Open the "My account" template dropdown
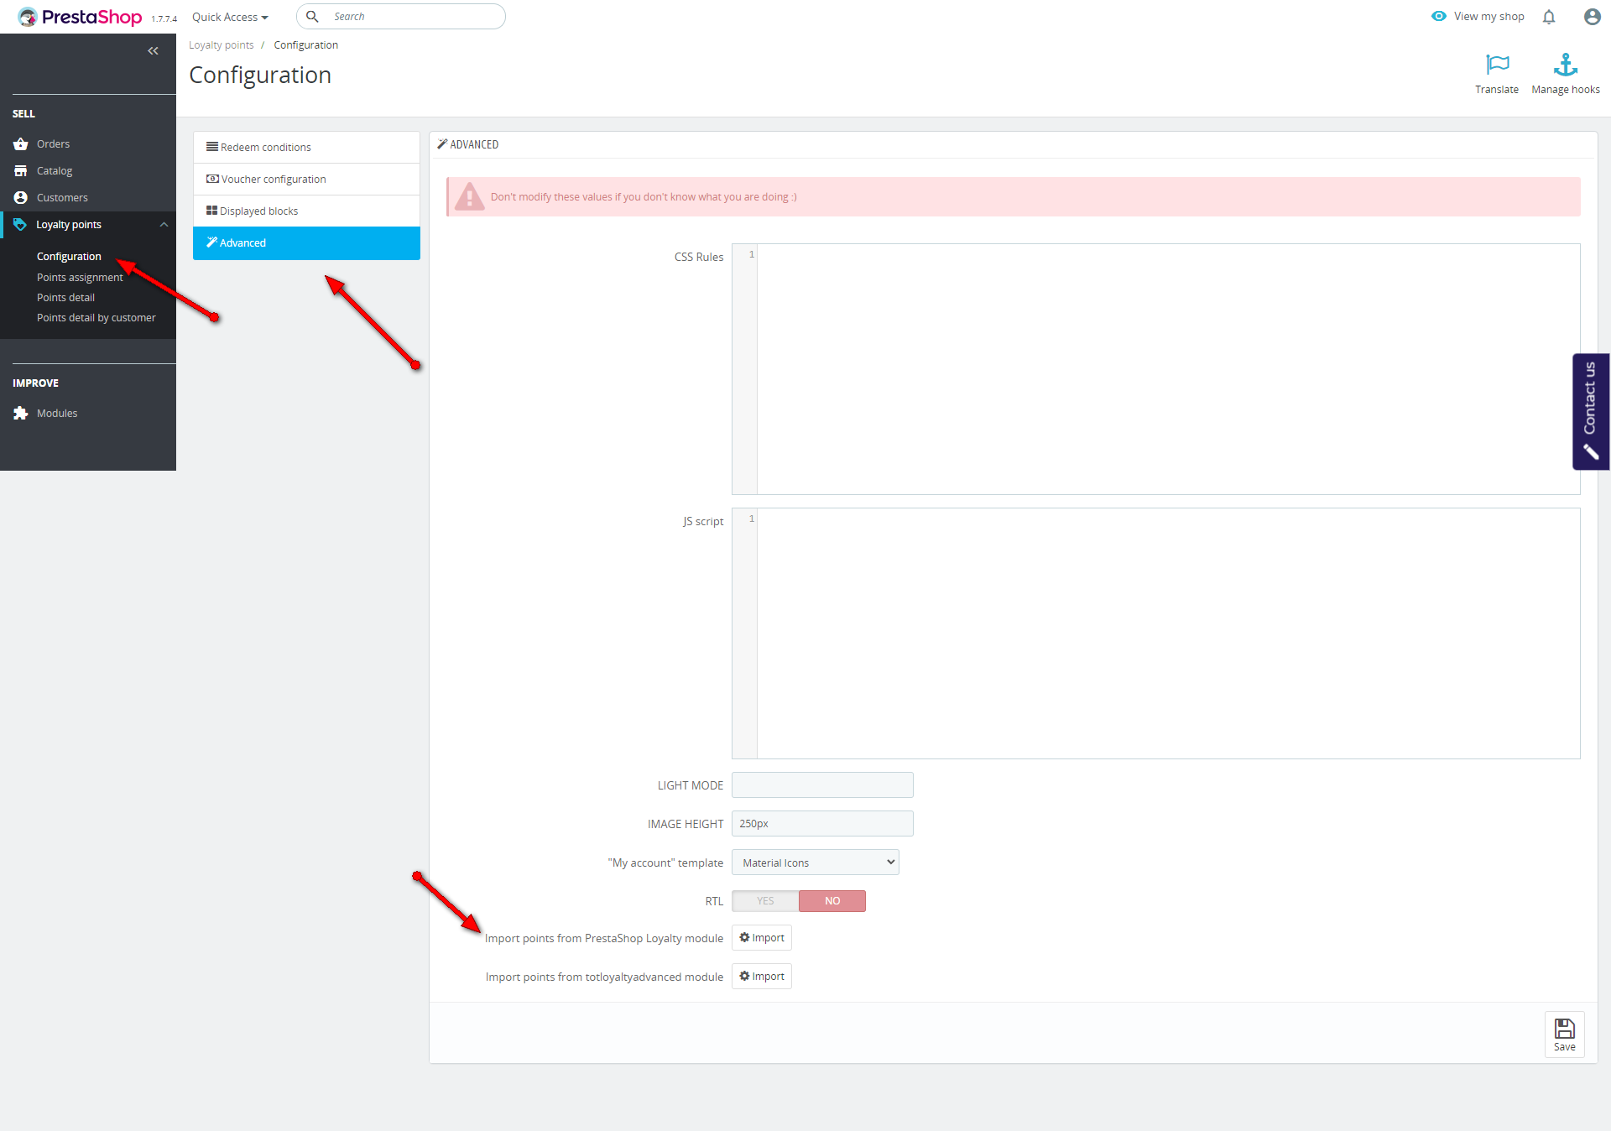Screen dimensions: 1611x1131 [x=815, y=863]
